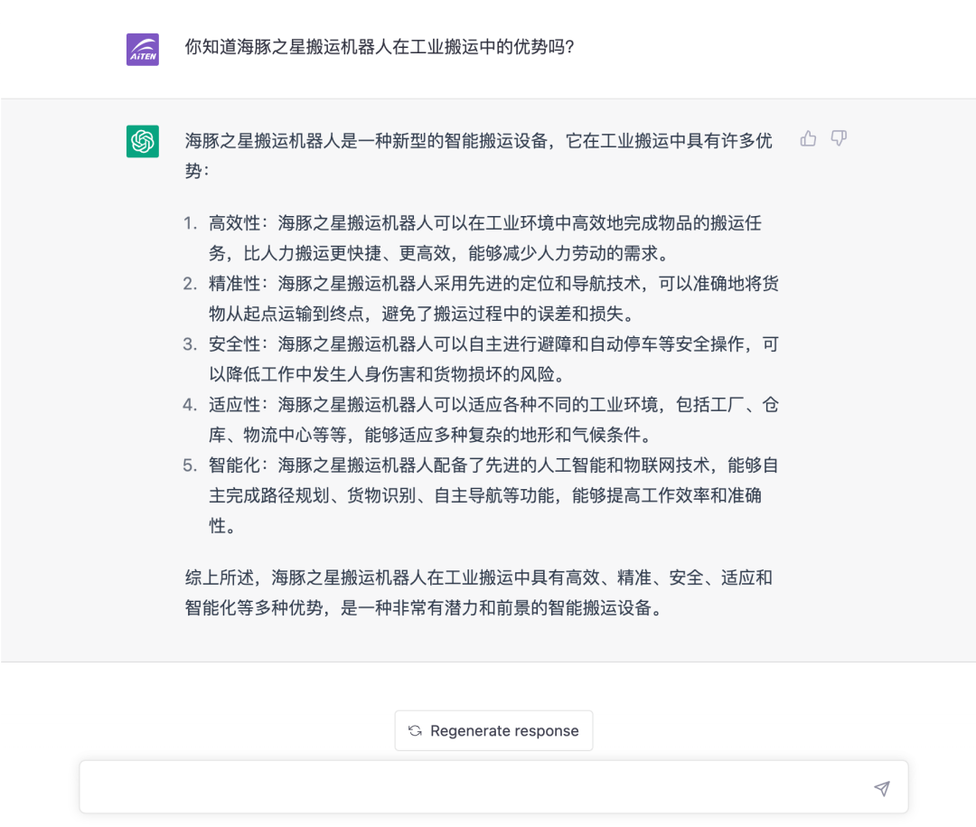Click the user question about 海豚之星搬运机器人

coord(380,46)
